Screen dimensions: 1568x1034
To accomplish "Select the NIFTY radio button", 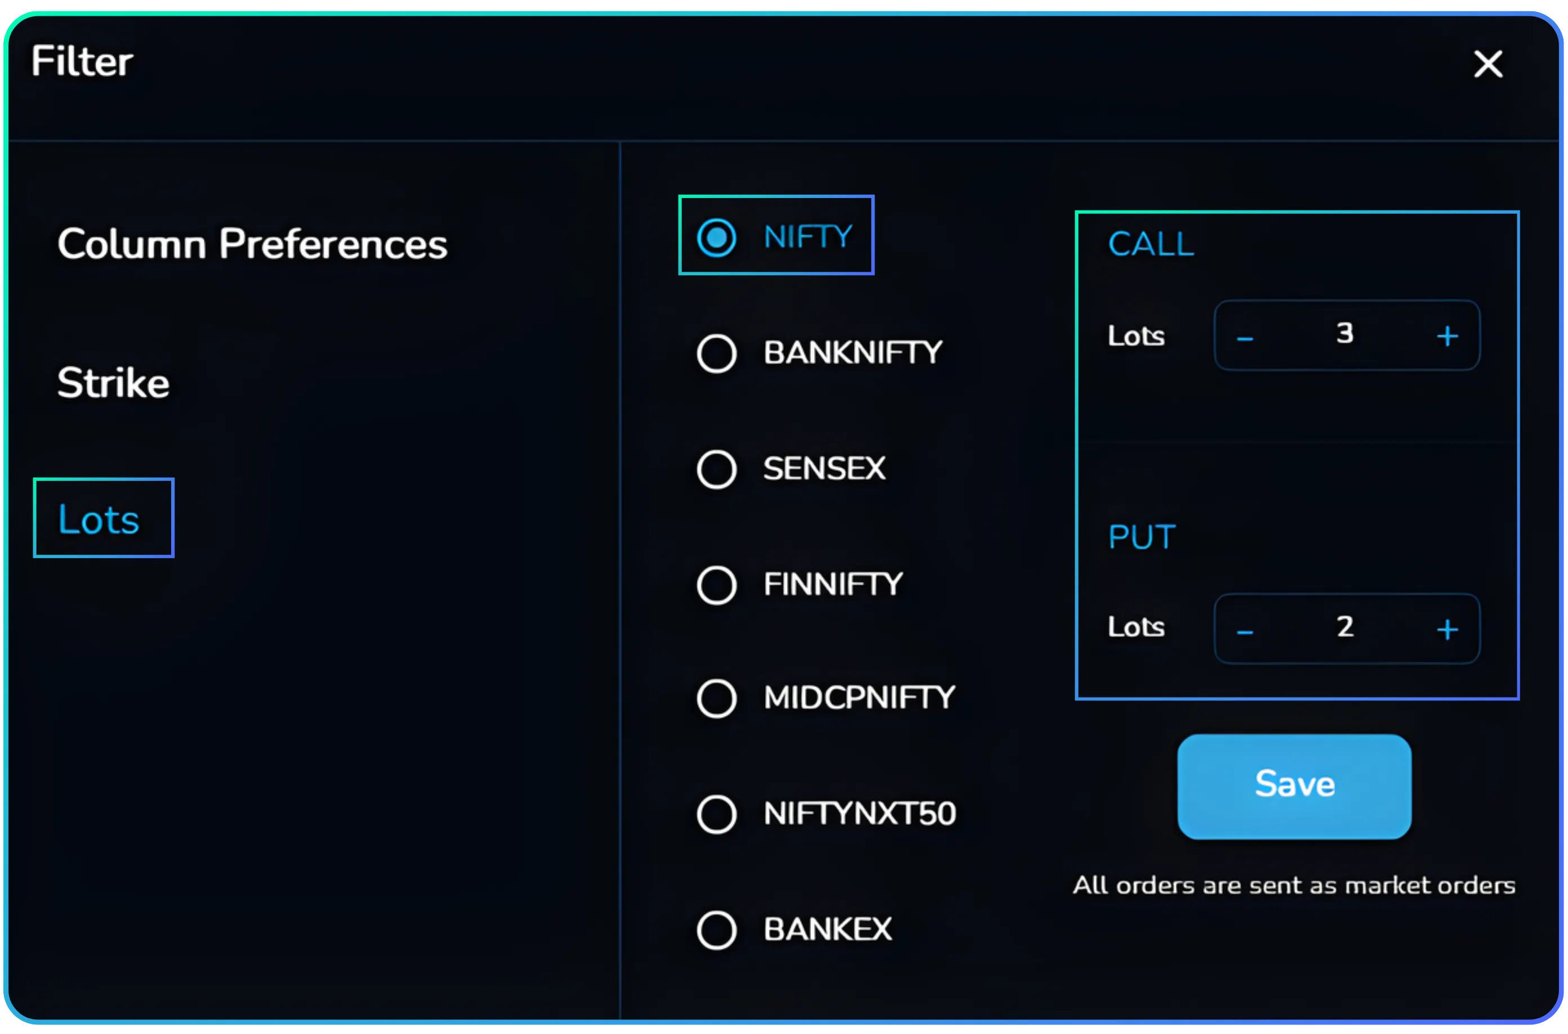I will (x=717, y=236).
